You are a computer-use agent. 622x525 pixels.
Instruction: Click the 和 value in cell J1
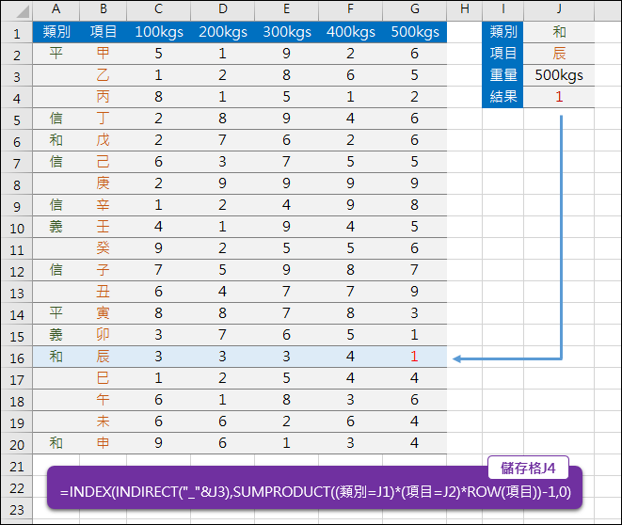(559, 32)
